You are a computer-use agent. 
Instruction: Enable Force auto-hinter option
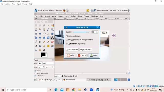(35, 73)
